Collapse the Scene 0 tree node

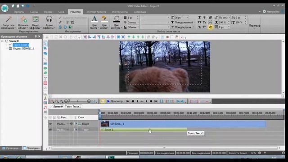2,41
